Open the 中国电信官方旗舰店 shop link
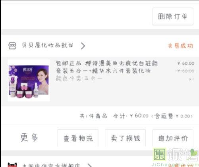This screenshot has height=167, width=199. coord(51,165)
